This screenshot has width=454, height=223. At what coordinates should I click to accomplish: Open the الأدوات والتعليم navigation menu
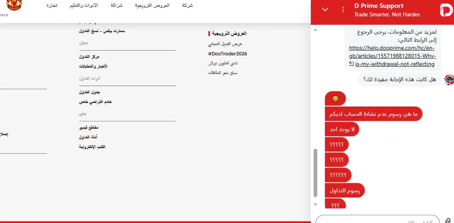(x=84, y=5)
